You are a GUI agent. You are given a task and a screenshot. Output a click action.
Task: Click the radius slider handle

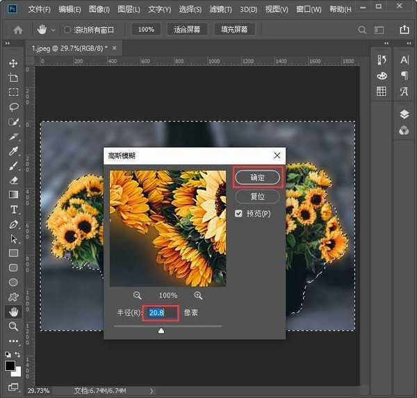(x=161, y=331)
